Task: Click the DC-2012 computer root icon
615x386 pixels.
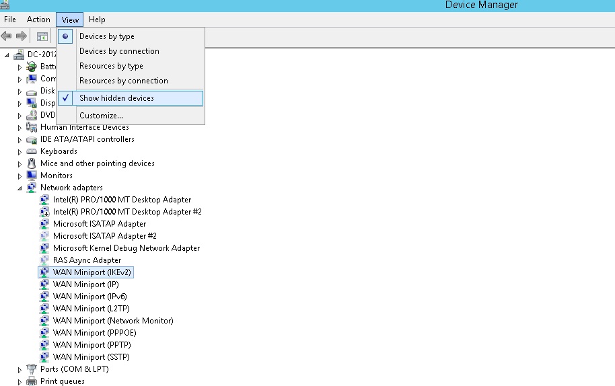Action: point(19,54)
